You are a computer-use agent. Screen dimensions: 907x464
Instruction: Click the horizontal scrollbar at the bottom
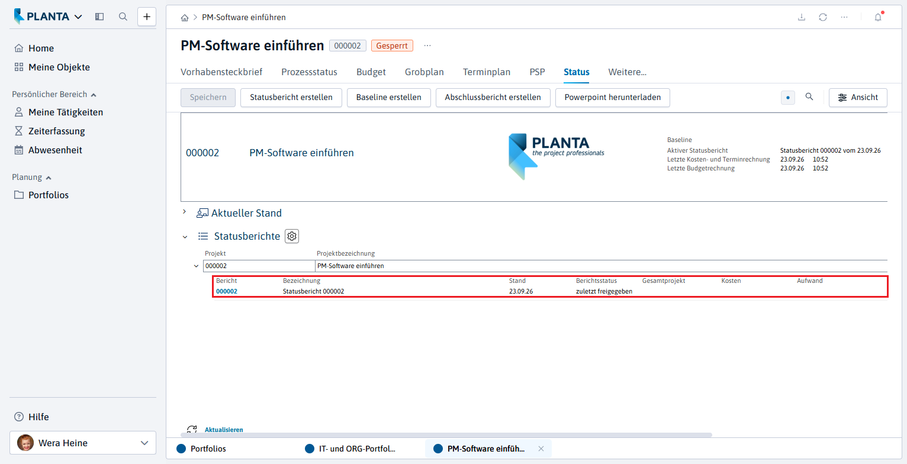pos(446,435)
